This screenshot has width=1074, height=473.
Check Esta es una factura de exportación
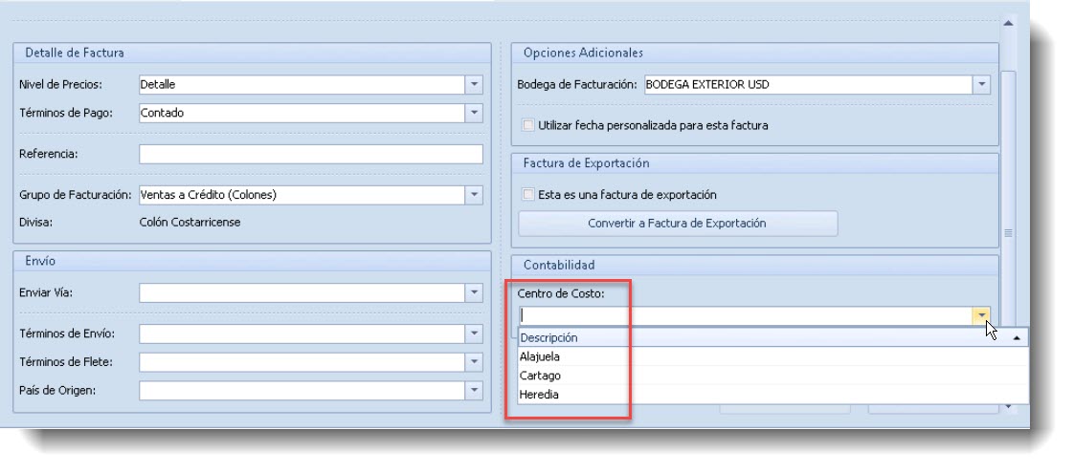(x=528, y=195)
